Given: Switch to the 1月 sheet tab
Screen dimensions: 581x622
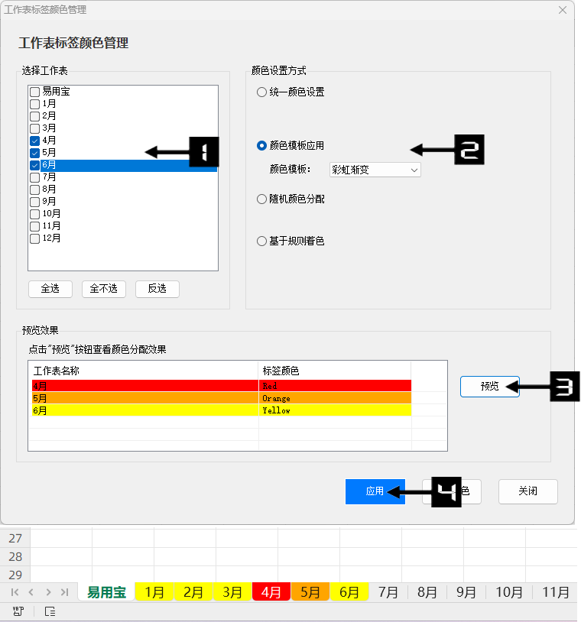Looking at the screenshot, I should coord(154,592).
